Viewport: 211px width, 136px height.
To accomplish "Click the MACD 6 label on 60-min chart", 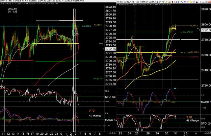I will point(206,102).
